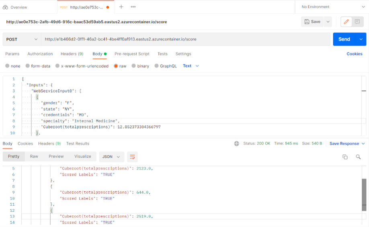Switch to the Tests tab
The width and height of the screenshot is (369, 227).
(x=162, y=54)
